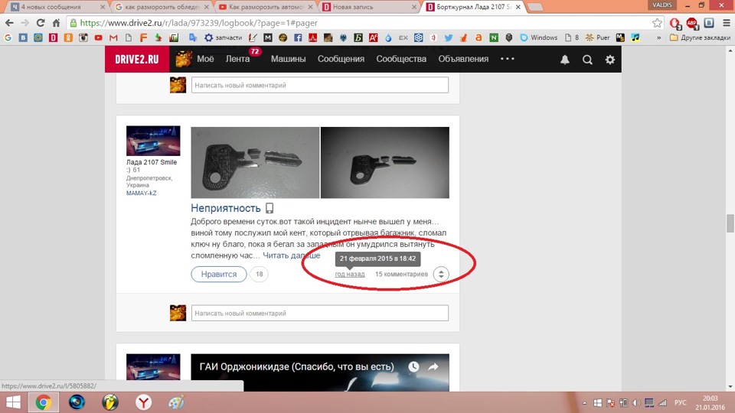Open the World of Tanks bookmark icon
Image resolution: width=735 pixels, height=413 pixels.
tap(508, 37)
